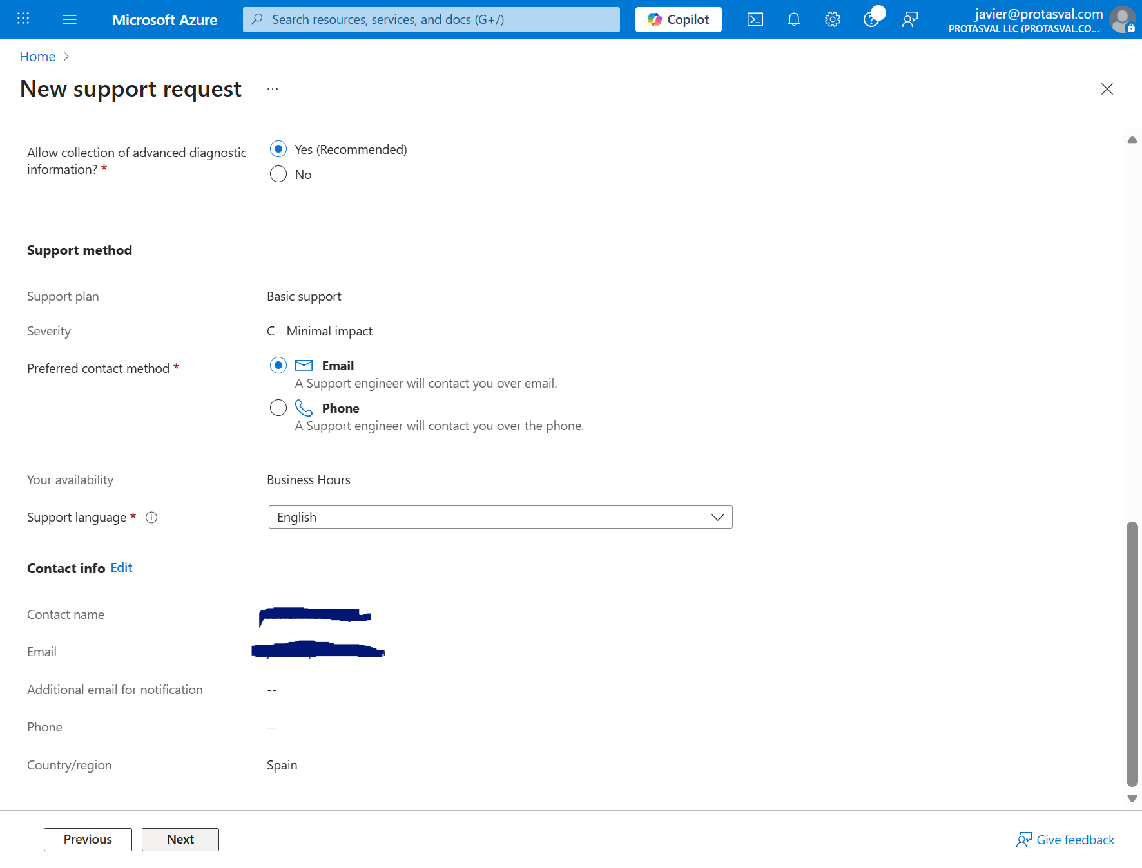1142x868 pixels.
Task: Click the Copilot button
Action: click(x=679, y=19)
